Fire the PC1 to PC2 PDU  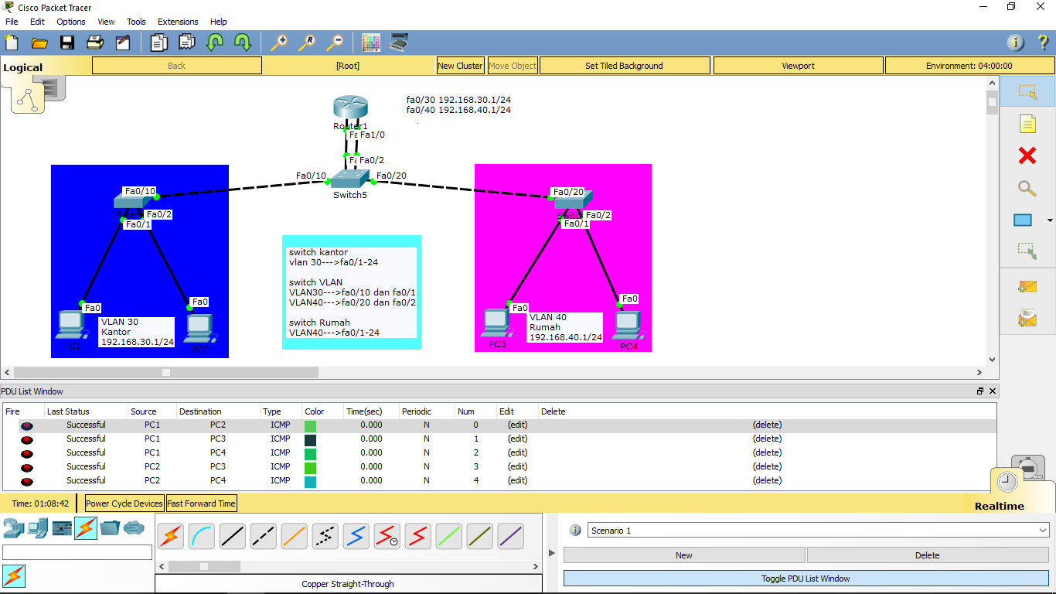click(x=27, y=425)
